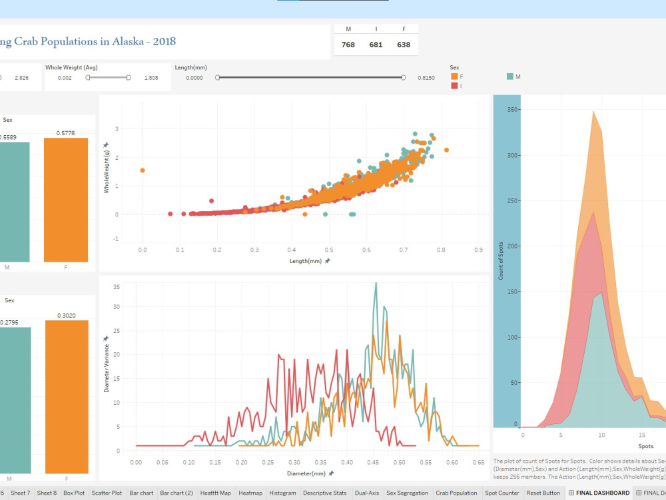Viewport: 666px width, 500px height.
Task: Click the orange F bar labeled 0.3020
Action: (x=67, y=397)
